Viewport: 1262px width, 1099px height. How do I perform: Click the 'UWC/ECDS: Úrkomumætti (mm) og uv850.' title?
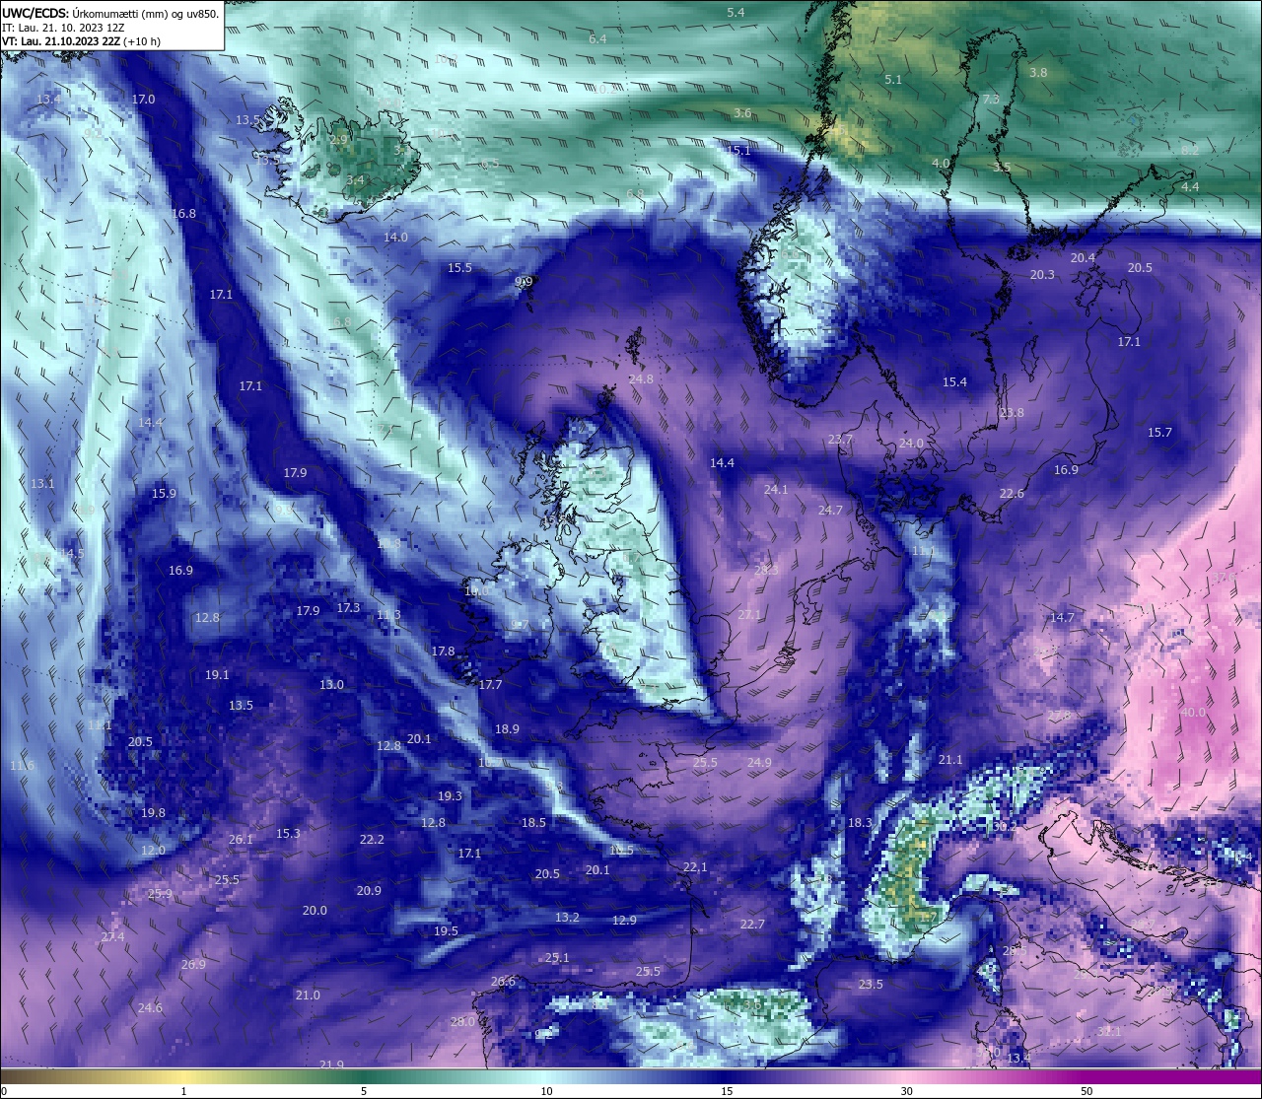(x=110, y=13)
